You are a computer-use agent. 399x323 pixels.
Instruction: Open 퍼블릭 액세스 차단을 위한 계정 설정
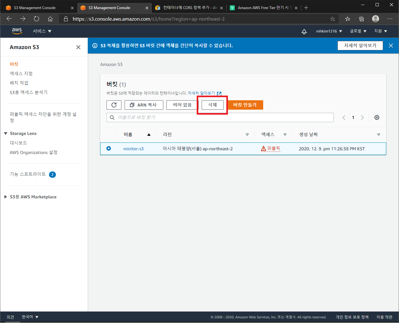click(43, 117)
